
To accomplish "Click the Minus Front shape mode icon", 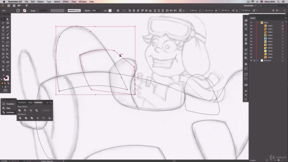I will coord(25,110).
